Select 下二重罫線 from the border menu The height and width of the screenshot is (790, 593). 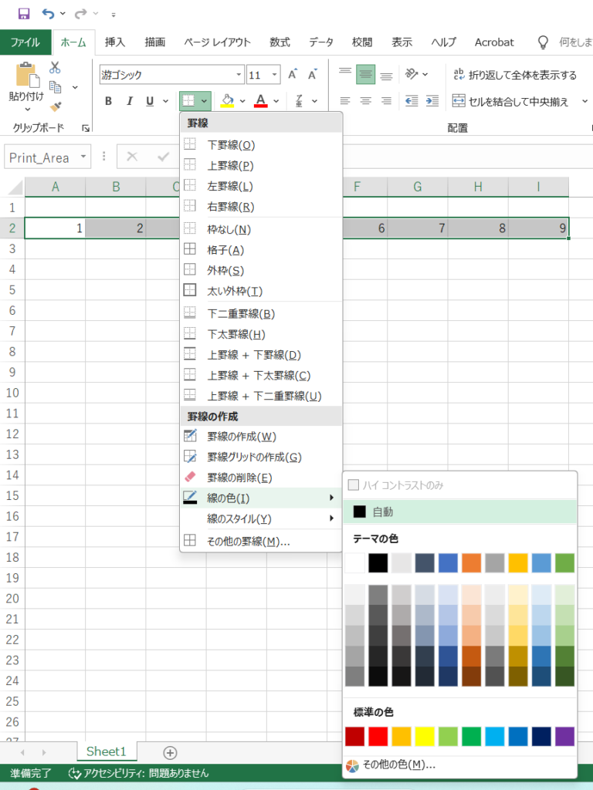pyautogui.click(x=241, y=314)
